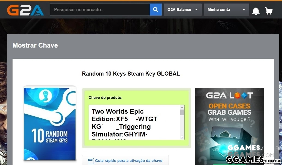Screen dimensions: 282x165
Task: Select the Chave do produto label
Action: point(105,98)
